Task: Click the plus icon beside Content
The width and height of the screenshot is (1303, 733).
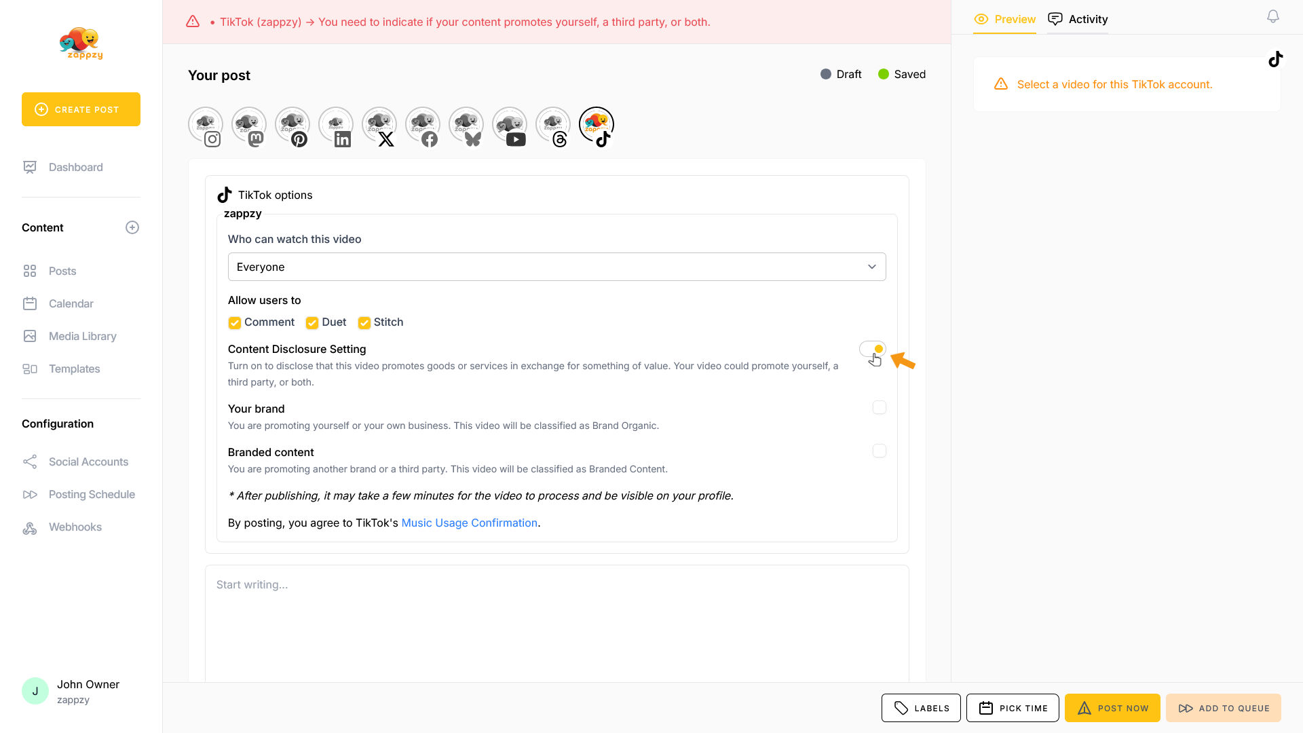Action: [x=132, y=227]
